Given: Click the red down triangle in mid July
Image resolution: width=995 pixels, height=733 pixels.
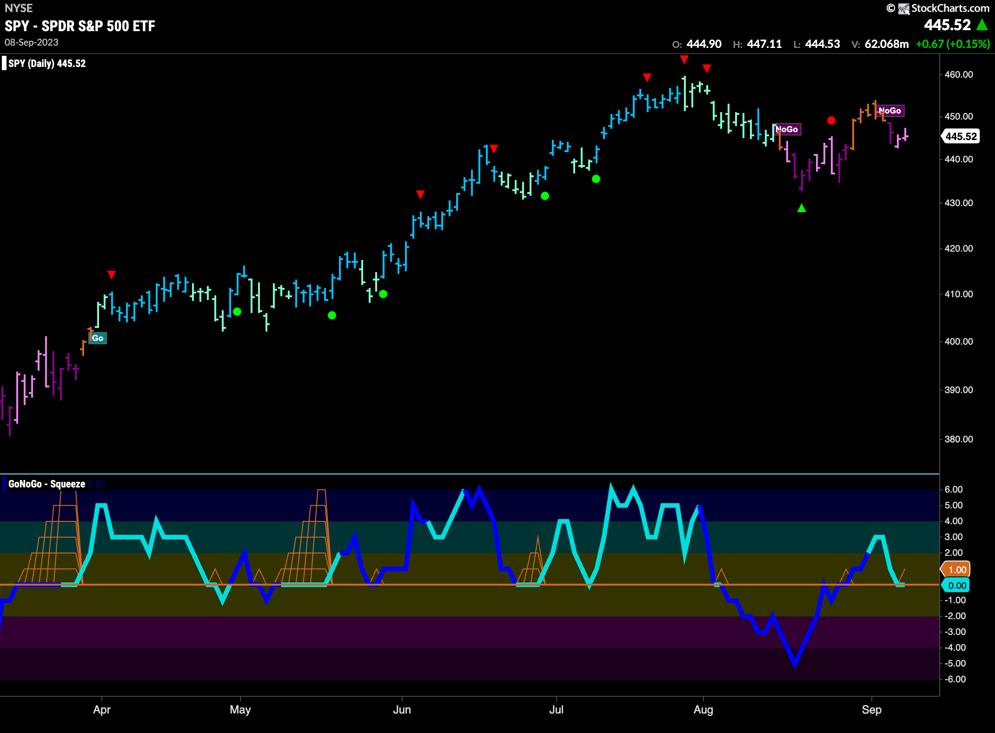Looking at the screenshot, I should click(647, 77).
